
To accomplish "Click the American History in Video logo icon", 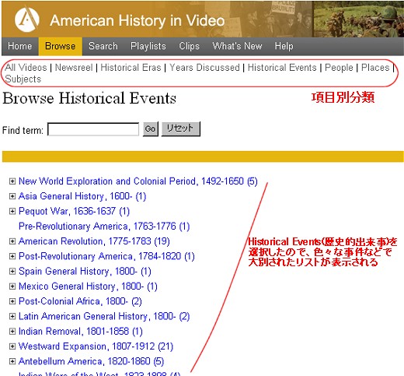I will point(27,19).
